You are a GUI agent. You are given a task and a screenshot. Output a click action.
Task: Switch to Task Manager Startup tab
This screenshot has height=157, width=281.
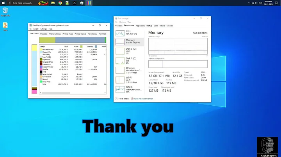point(149,26)
